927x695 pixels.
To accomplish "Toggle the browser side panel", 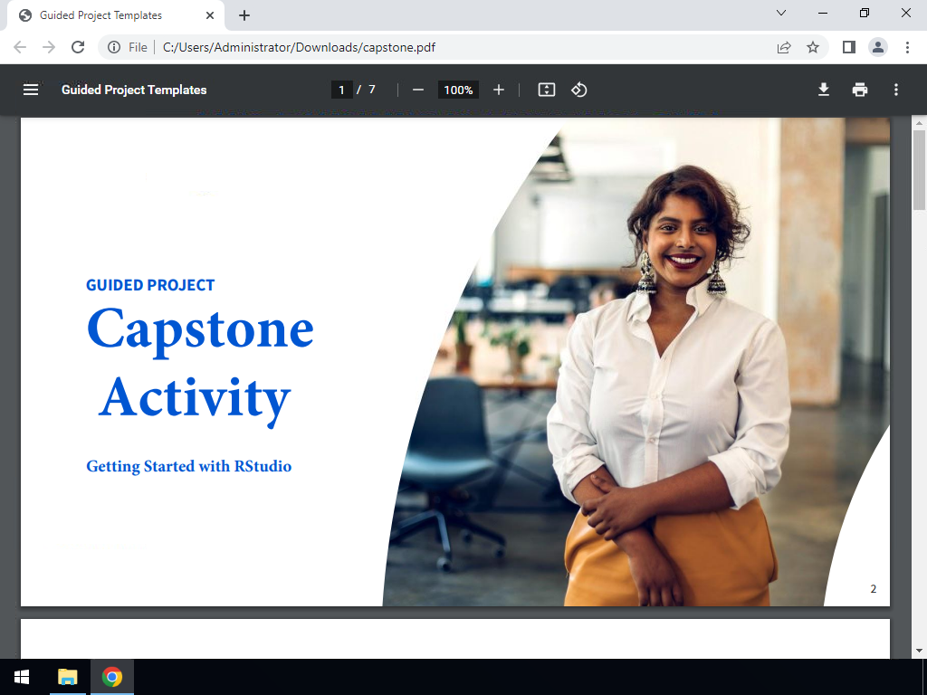I will point(849,47).
